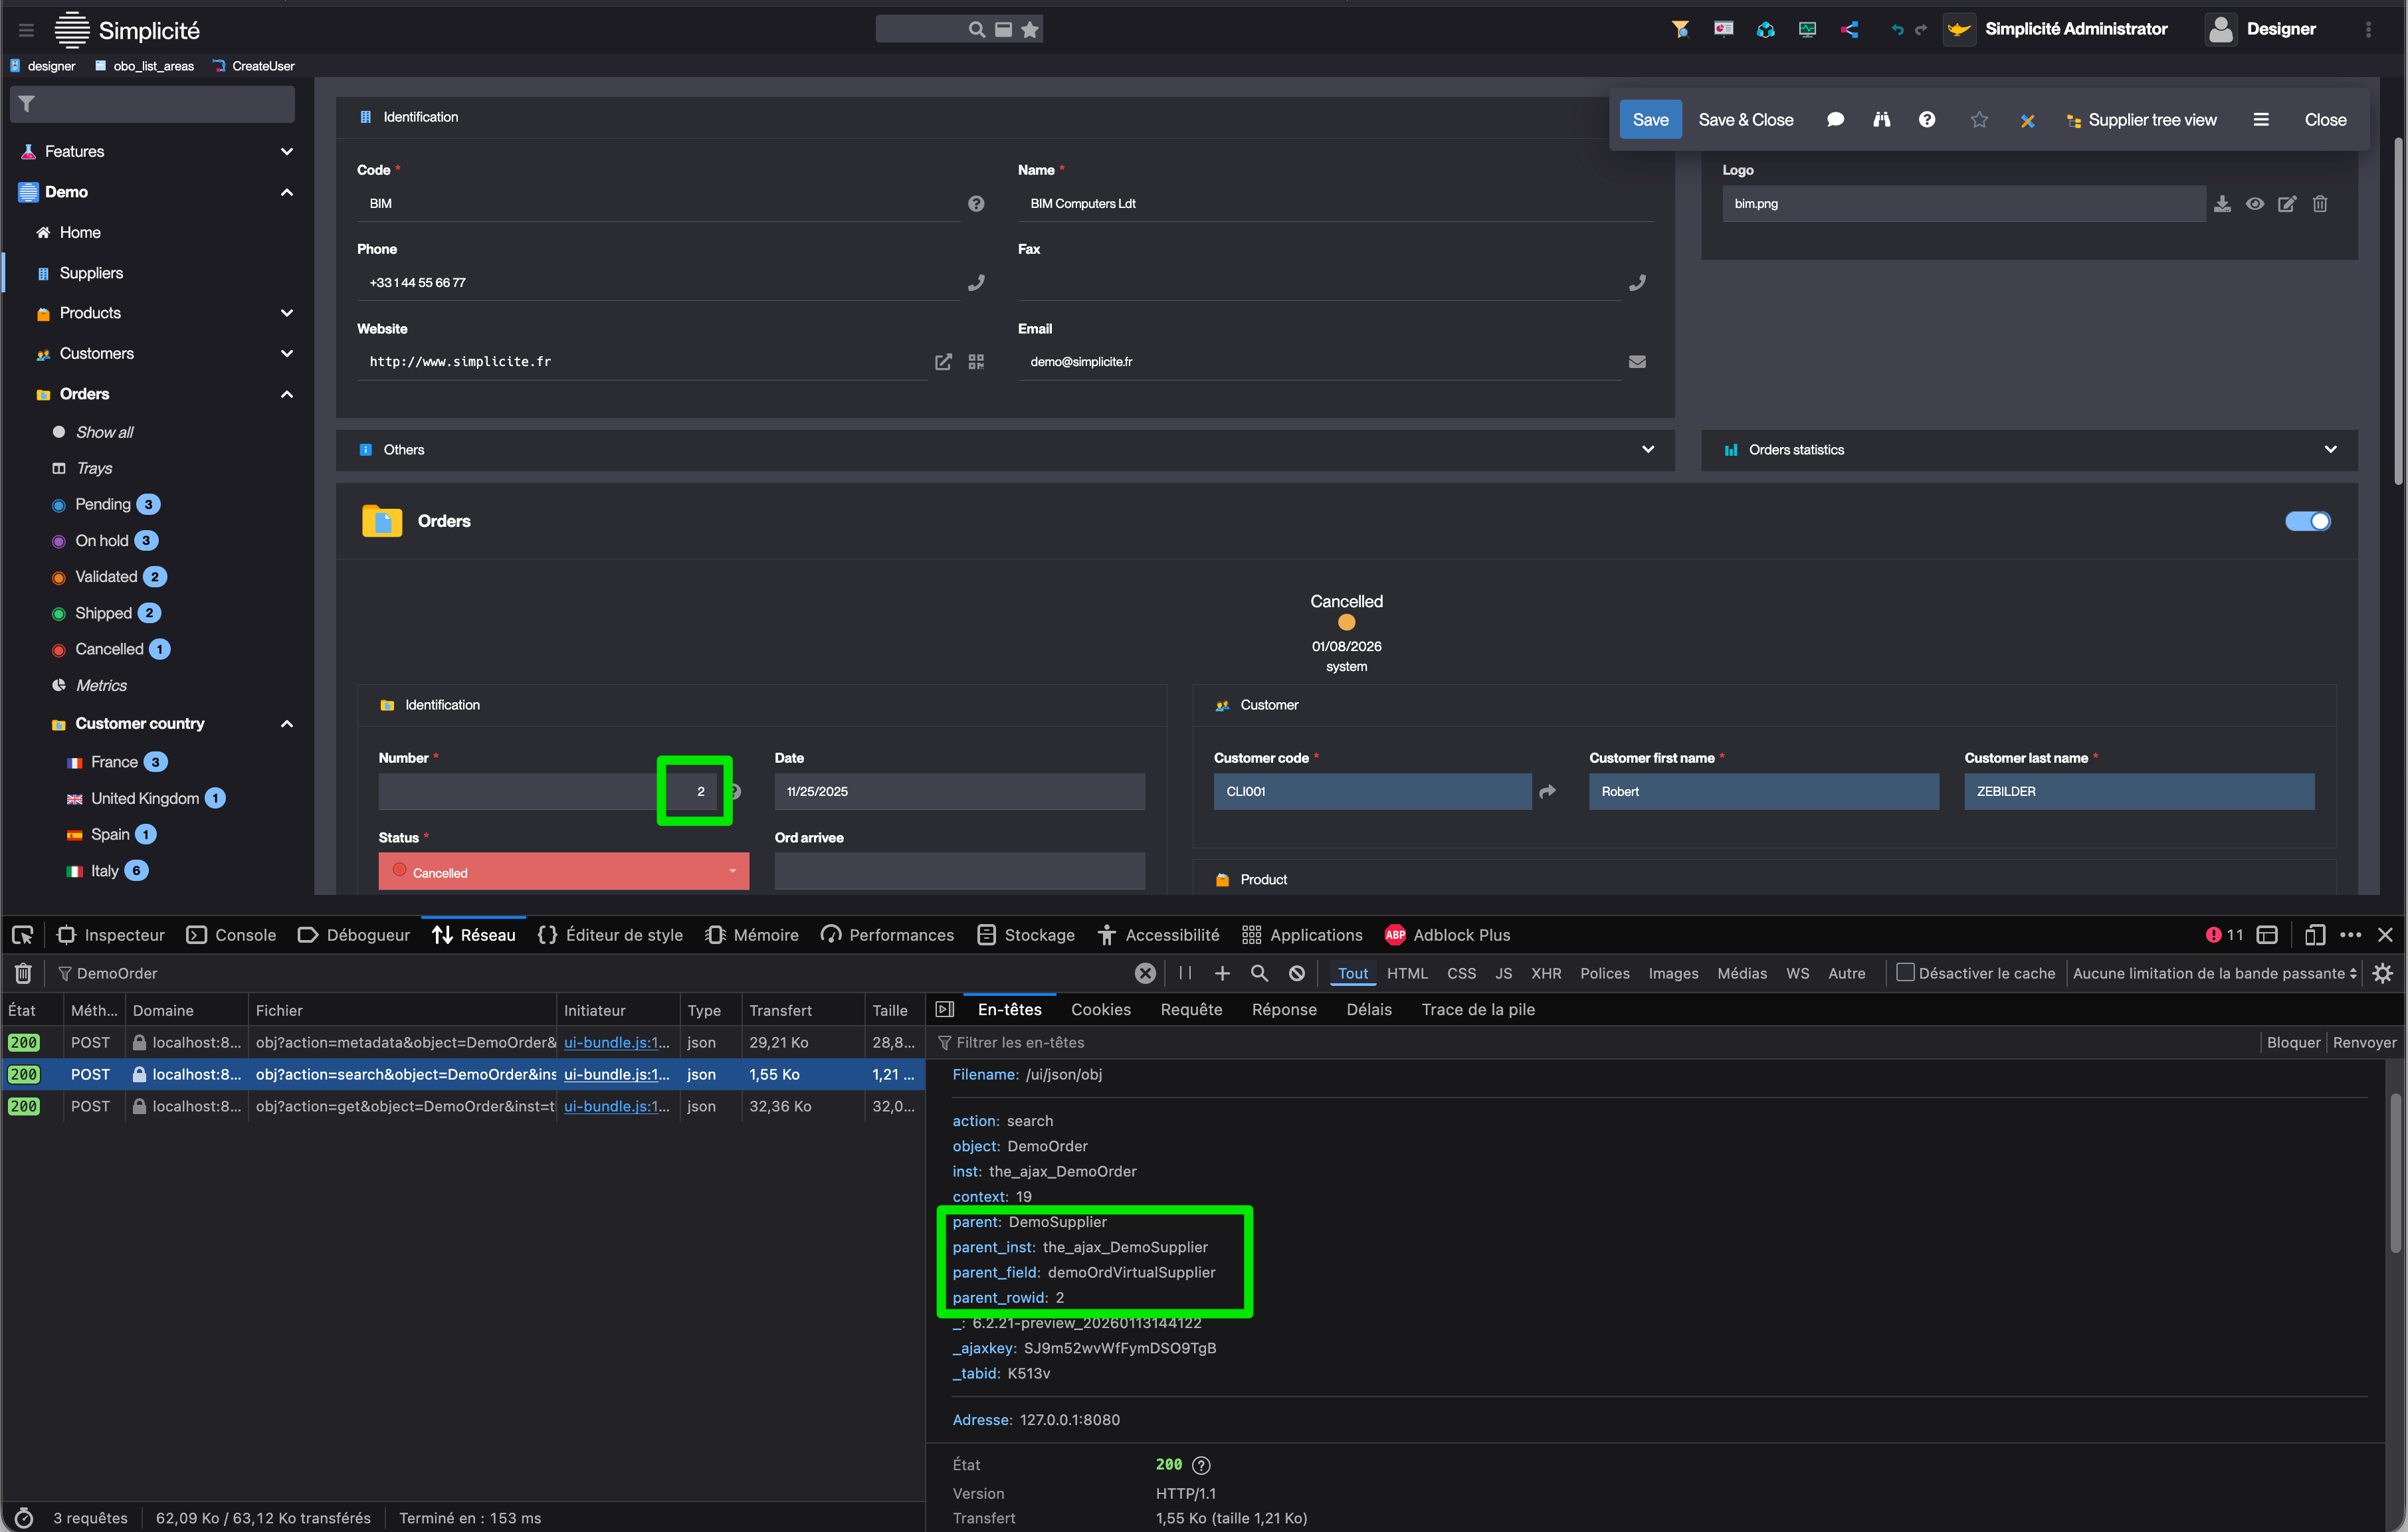Enable the Désactiver le cache checkbox
Image resolution: width=2408 pixels, height=1532 pixels.
[x=1905, y=972]
